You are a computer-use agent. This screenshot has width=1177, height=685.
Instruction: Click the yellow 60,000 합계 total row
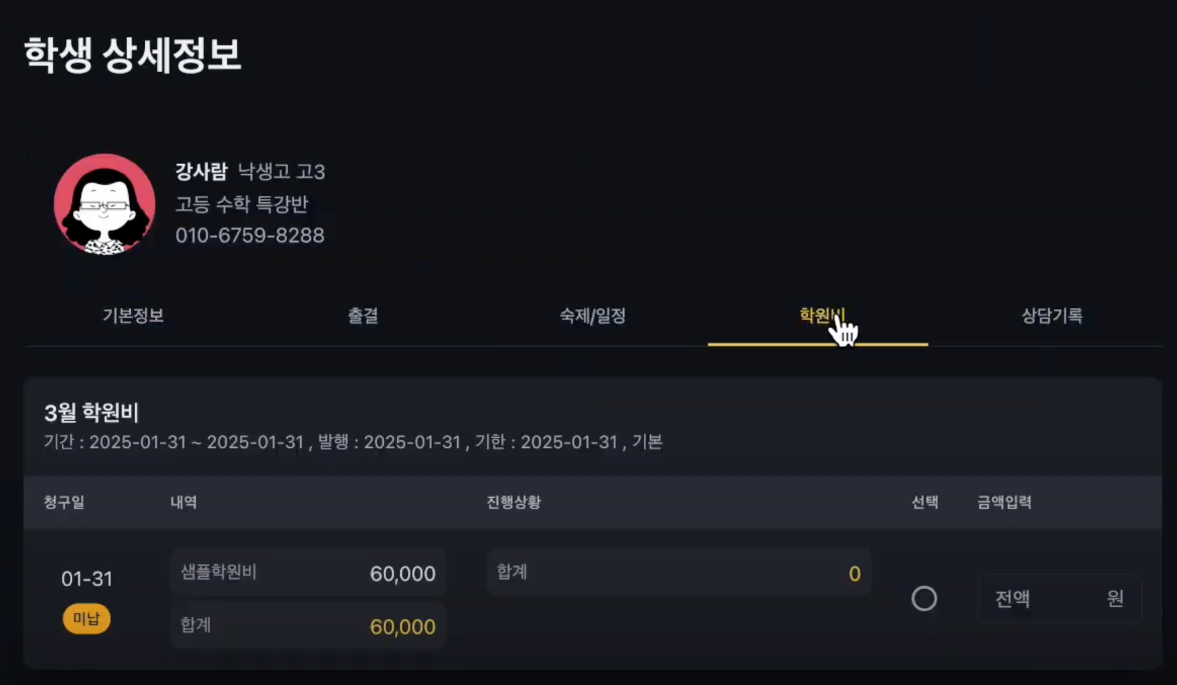[x=308, y=626]
